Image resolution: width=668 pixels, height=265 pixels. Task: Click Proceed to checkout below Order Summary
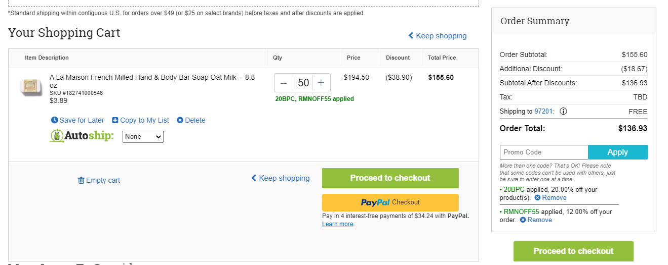coord(573,251)
